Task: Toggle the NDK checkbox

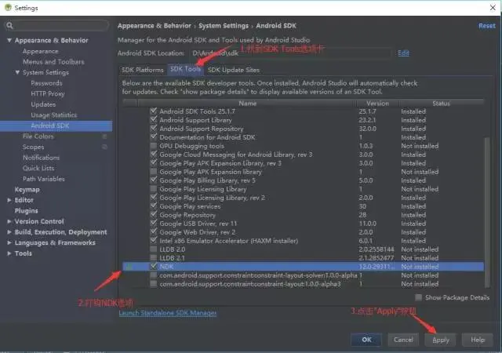Action: click(154, 266)
